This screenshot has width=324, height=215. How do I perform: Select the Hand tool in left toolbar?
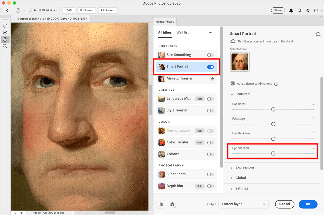(x=5, y=39)
